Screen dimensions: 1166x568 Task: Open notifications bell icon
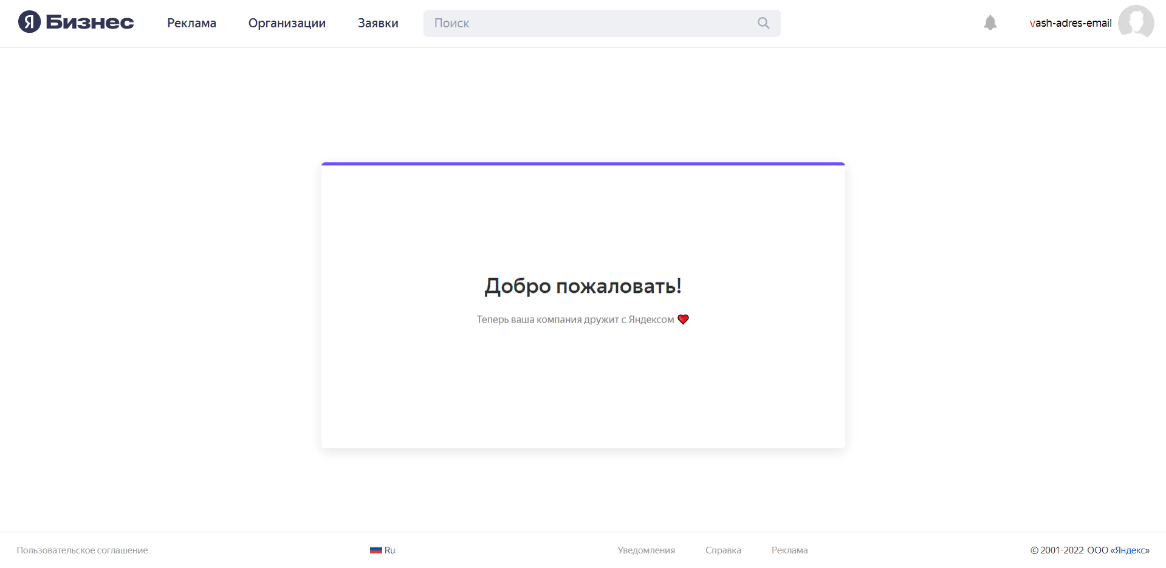[x=990, y=23]
